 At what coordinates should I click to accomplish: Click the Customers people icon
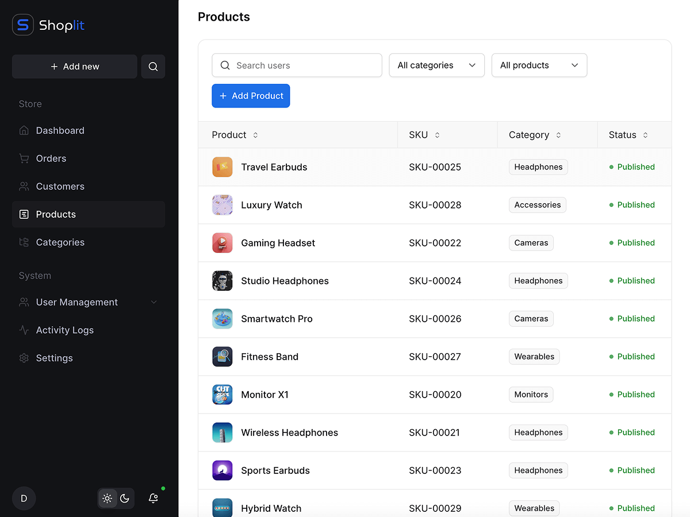click(x=24, y=186)
